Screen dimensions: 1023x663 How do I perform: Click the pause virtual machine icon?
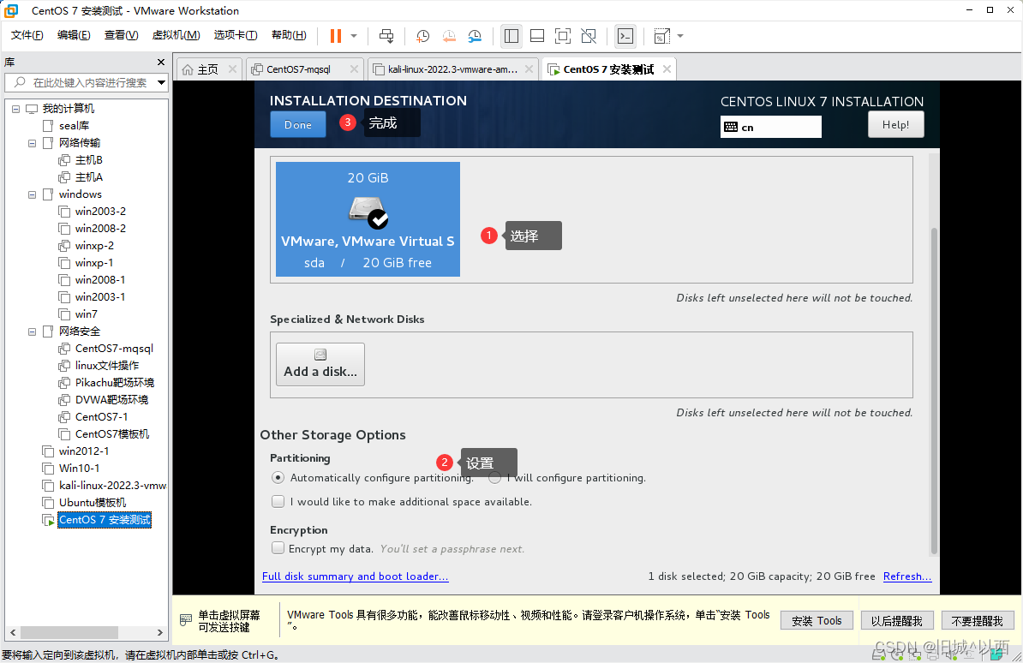335,36
